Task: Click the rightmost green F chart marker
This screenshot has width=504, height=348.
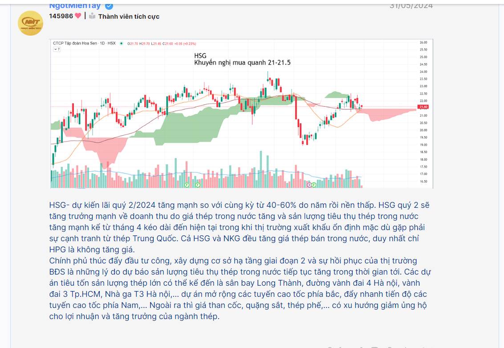Action: point(314,184)
